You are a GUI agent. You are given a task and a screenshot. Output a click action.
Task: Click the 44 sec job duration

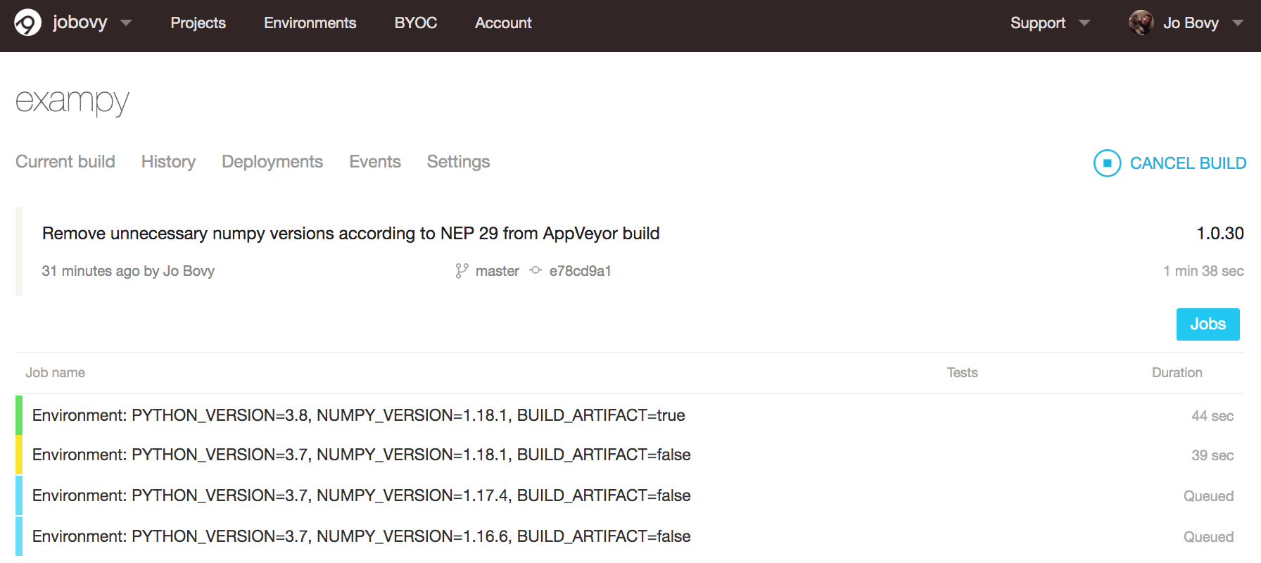pos(1212,416)
